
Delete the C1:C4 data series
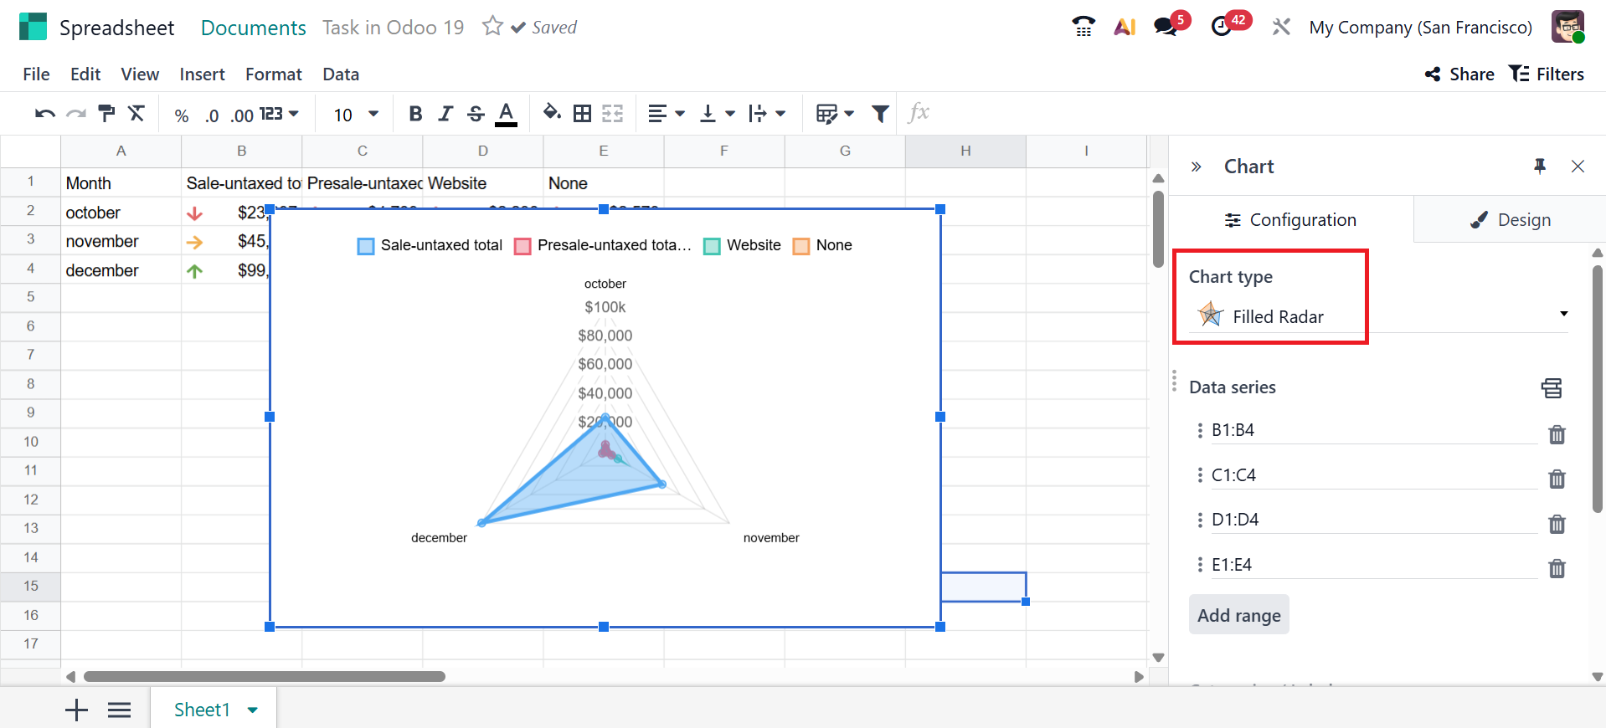(x=1557, y=479)
